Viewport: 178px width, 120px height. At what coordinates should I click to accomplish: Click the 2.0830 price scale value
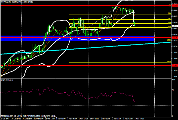(x=175, y=22)
